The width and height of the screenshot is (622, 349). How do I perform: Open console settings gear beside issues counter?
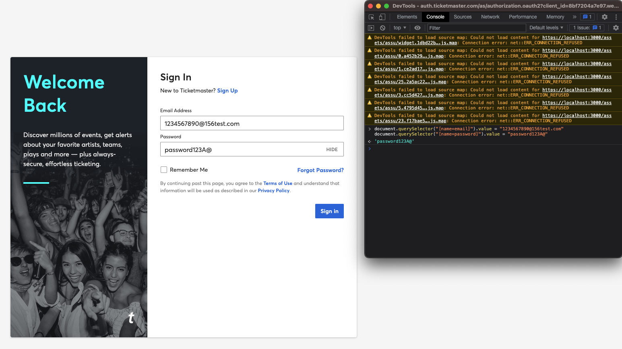click(616, 28)
